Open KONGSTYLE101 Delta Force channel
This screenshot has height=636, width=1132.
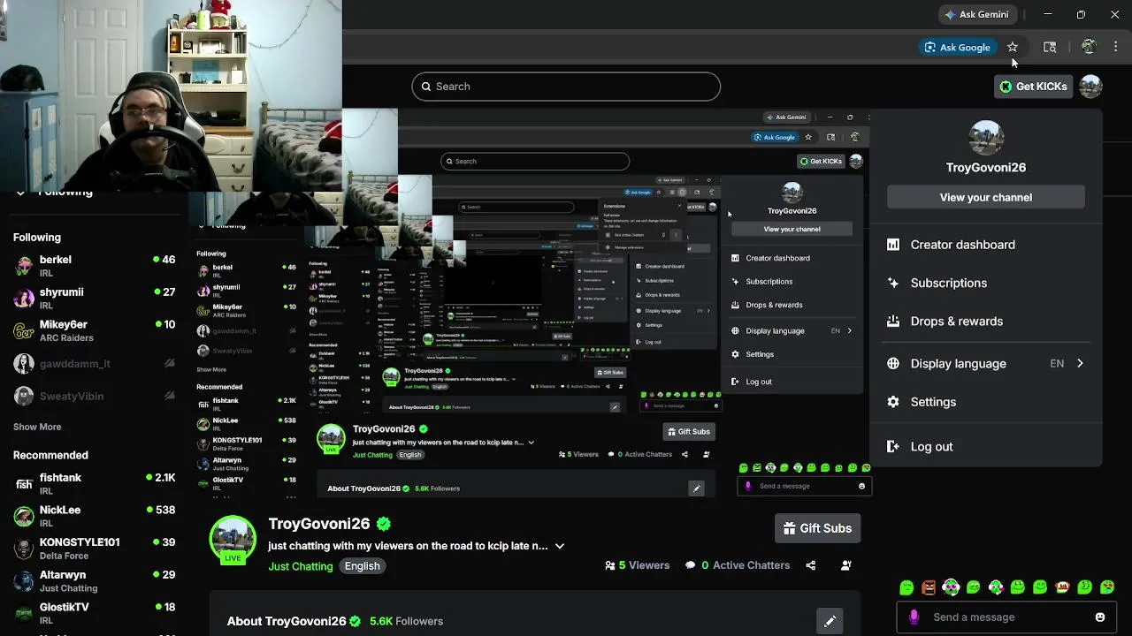click(95, 548)
